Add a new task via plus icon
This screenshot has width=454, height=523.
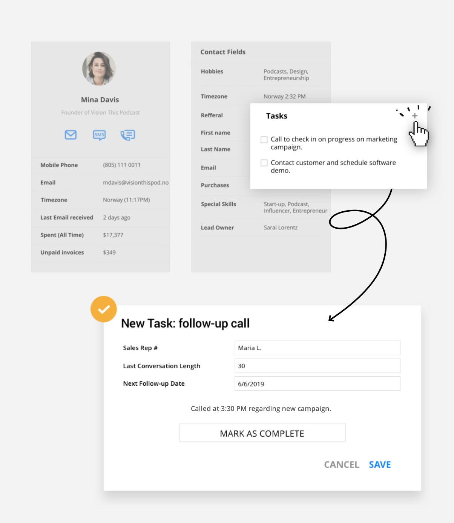(414, 116)
